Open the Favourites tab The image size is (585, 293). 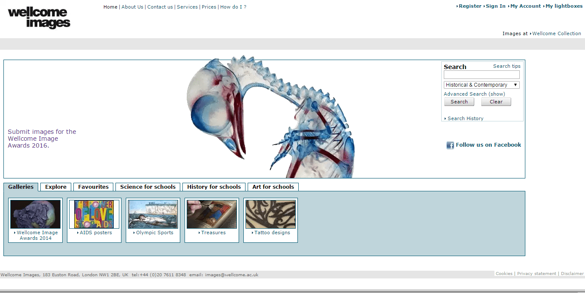[x=93, y=187]
